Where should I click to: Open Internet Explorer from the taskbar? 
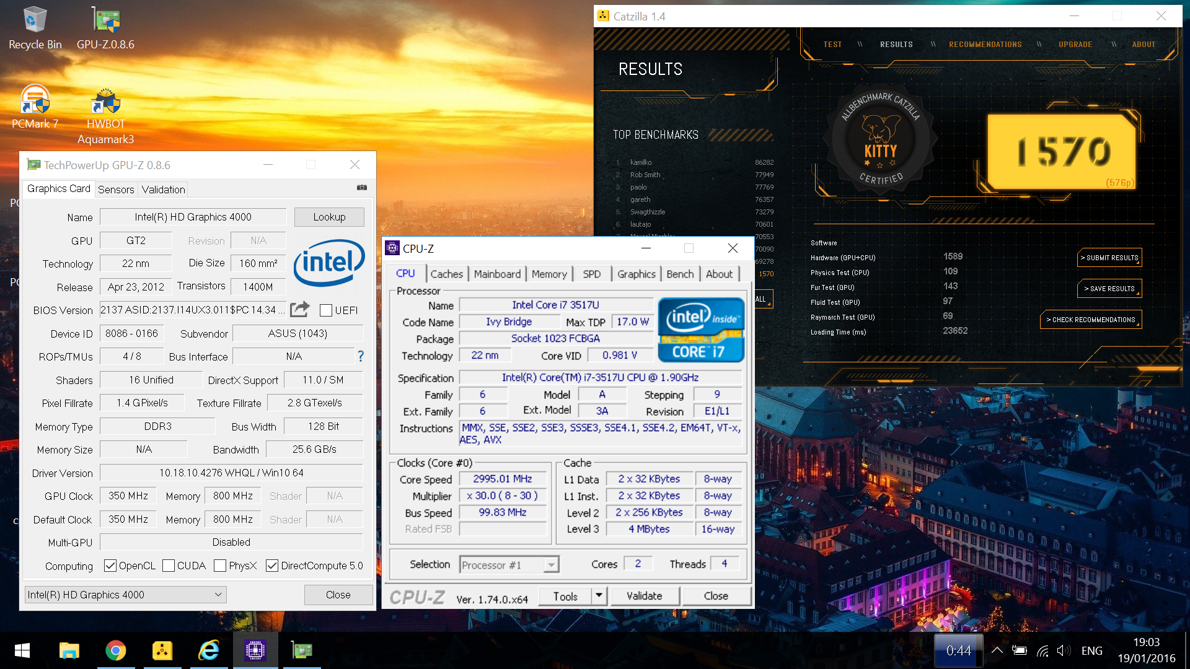208,650
